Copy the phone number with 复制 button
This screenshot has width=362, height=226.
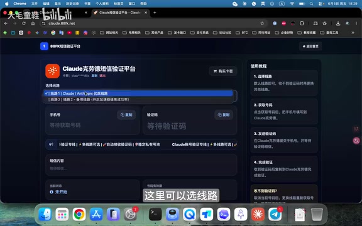tap(126, 115)
